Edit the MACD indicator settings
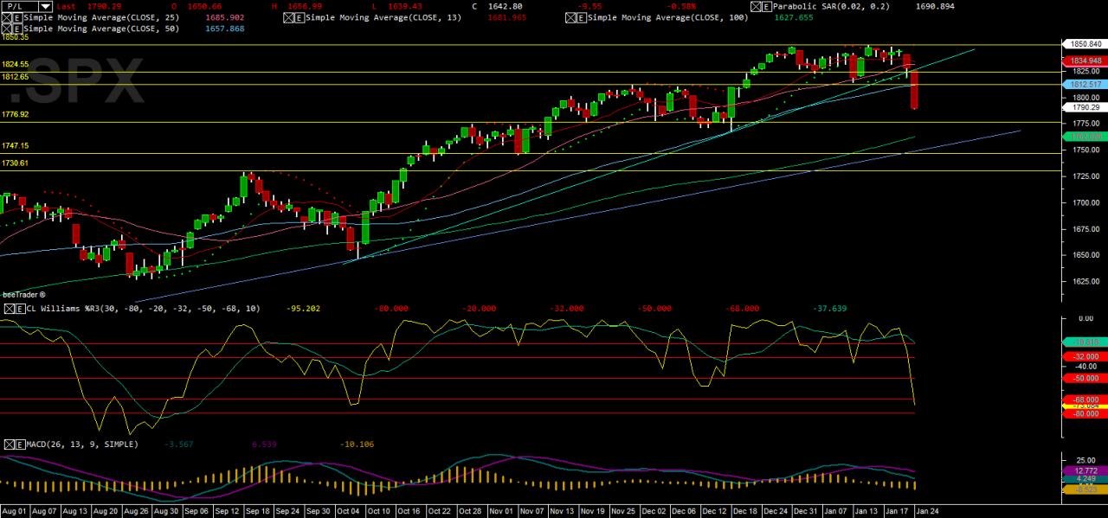Viewport: 1108px width, 518px height. (19, 444)
